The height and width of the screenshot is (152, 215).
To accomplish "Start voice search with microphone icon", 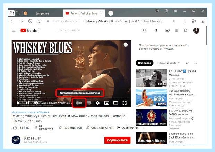I will tap(156, 30).
